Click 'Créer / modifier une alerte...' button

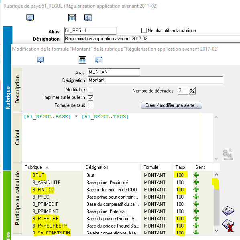point(171,105)
